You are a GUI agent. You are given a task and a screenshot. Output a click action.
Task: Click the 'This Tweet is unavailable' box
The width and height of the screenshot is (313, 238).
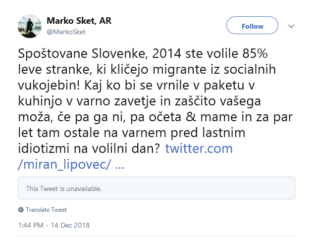156,189
